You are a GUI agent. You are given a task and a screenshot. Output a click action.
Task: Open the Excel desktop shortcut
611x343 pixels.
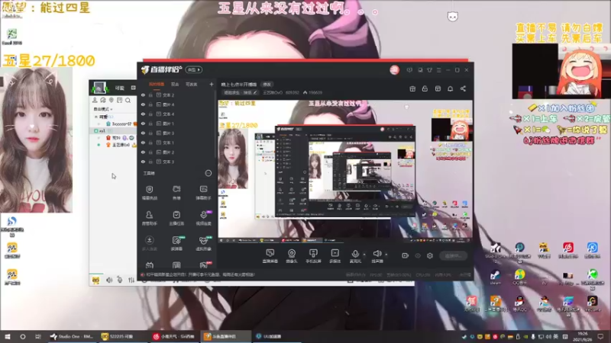pyautogui.click(x=11, y=37)
